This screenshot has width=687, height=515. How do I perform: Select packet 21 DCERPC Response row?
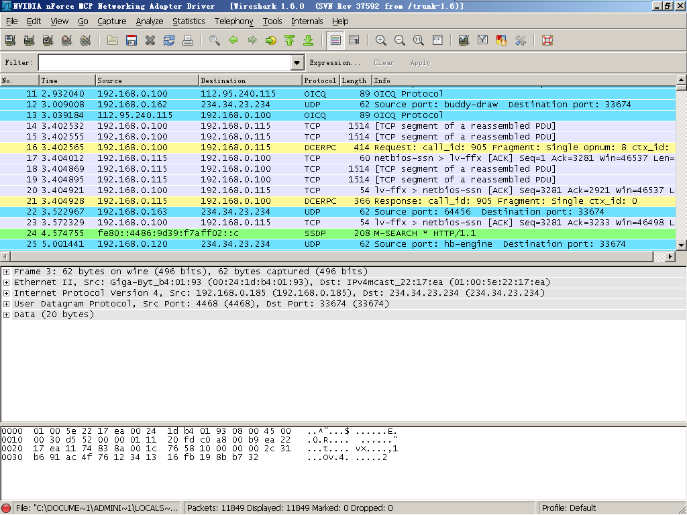coord(338,201)
